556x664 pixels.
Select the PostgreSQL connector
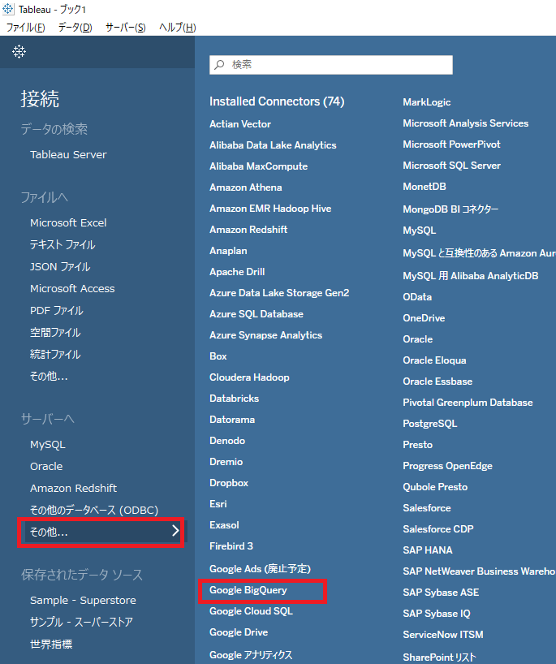coord(430,424)
